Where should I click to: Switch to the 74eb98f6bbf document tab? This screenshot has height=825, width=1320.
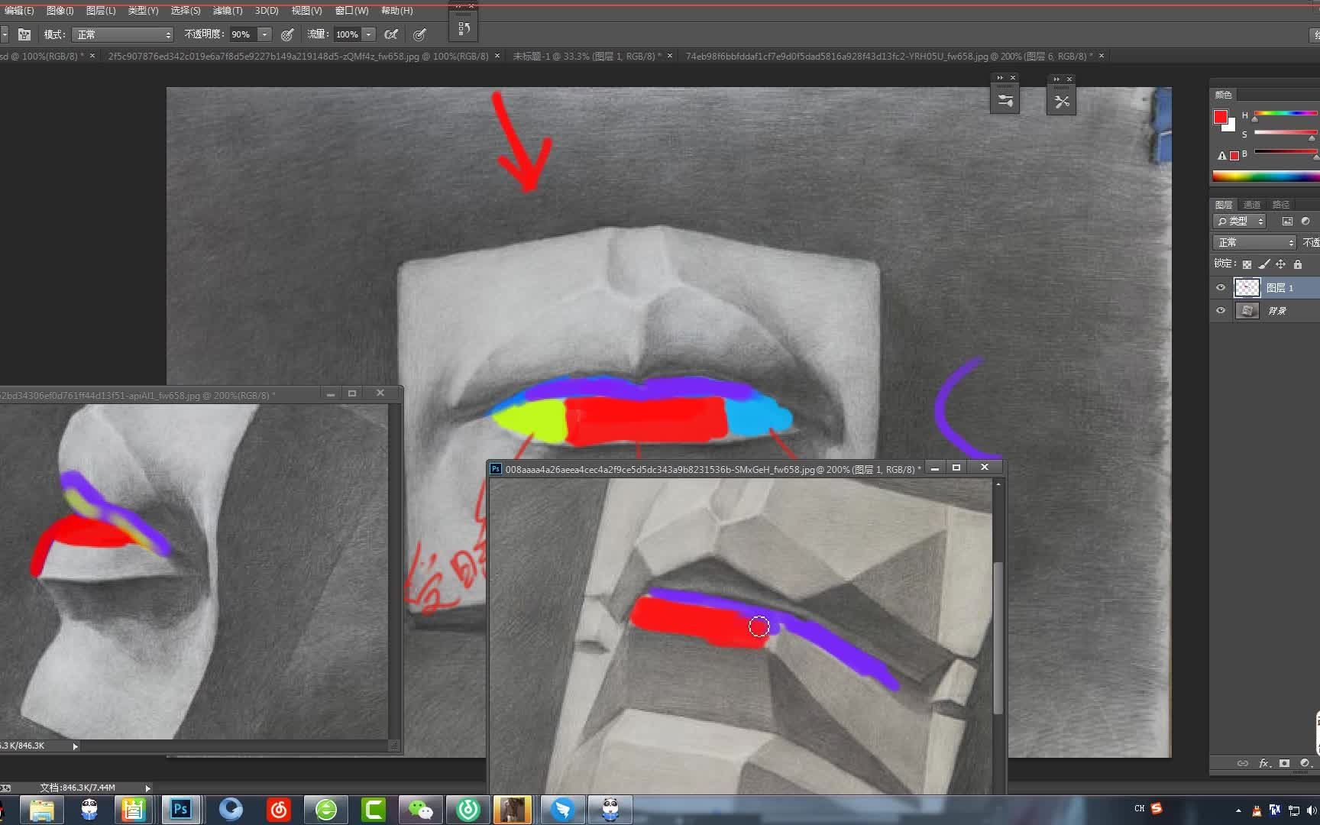coord(889,56)
